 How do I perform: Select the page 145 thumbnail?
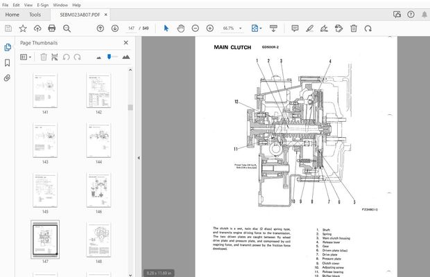tap(45, 190)
